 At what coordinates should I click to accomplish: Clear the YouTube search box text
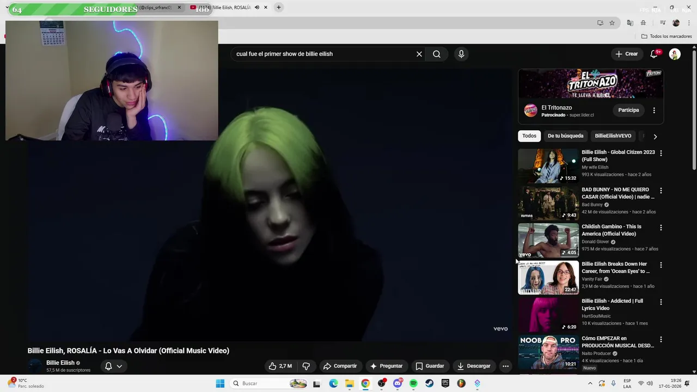(419, 54)
